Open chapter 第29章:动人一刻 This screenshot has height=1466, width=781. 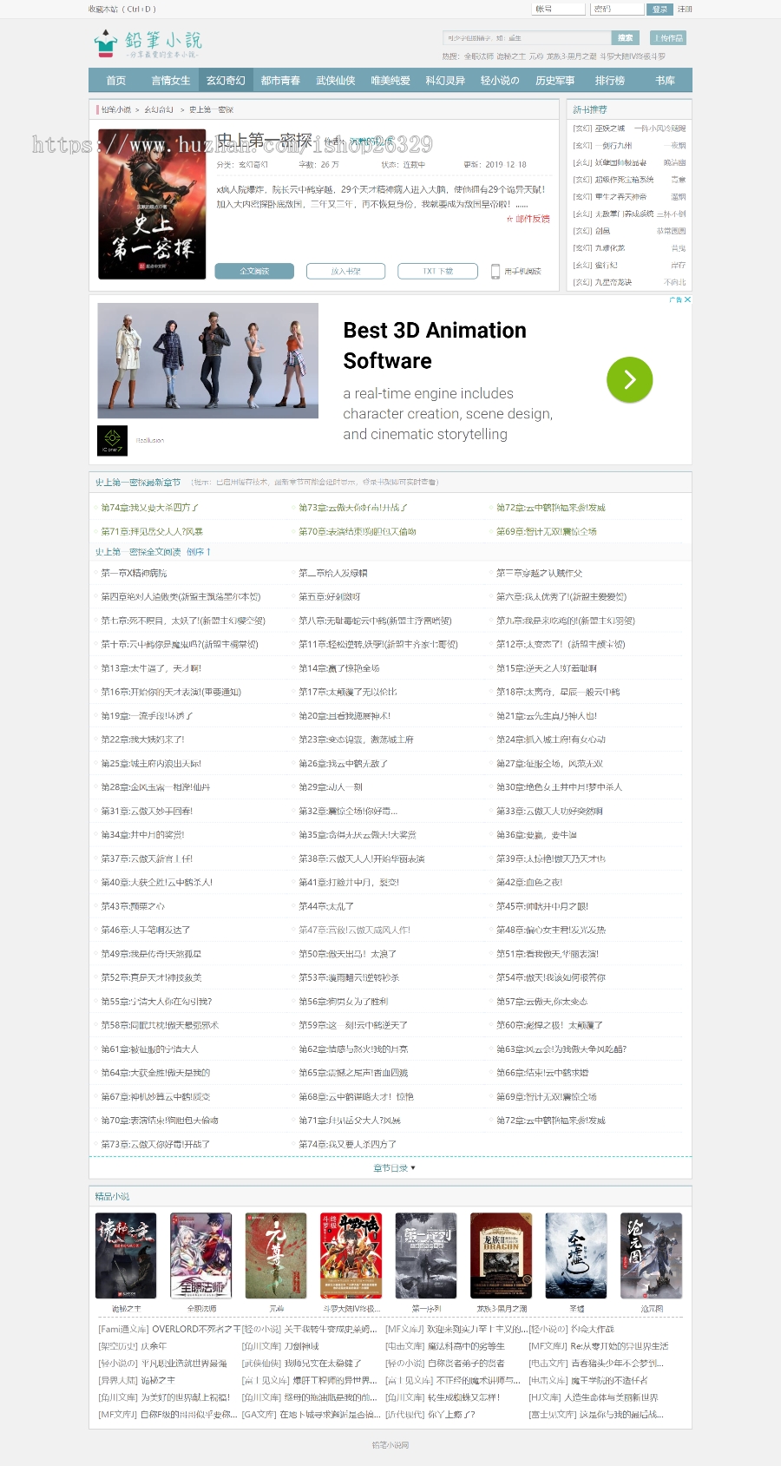tap(331, 787)
